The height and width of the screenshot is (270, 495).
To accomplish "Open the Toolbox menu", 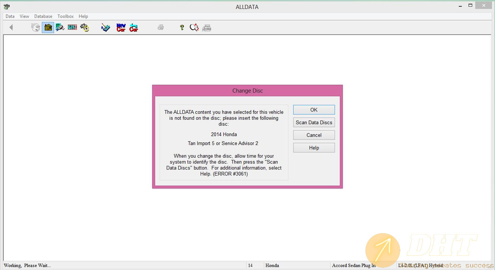I will coord(66,16).
